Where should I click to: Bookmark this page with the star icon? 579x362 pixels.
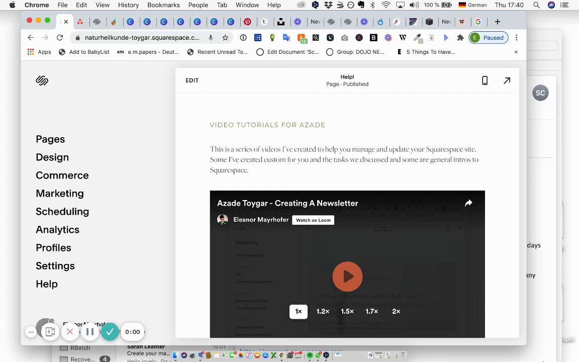tap(225, 38)
